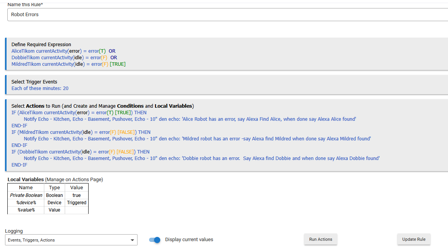Click the AliceTikom required expression line
This screenshot has height=250, width=448.
coord(63,51)
